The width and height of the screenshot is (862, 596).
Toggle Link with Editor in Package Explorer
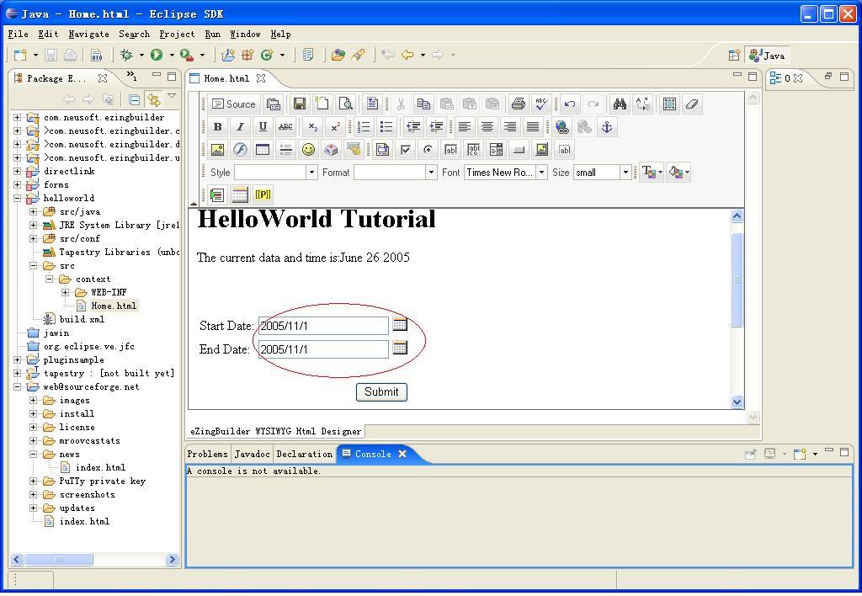(x=153, y=99)
